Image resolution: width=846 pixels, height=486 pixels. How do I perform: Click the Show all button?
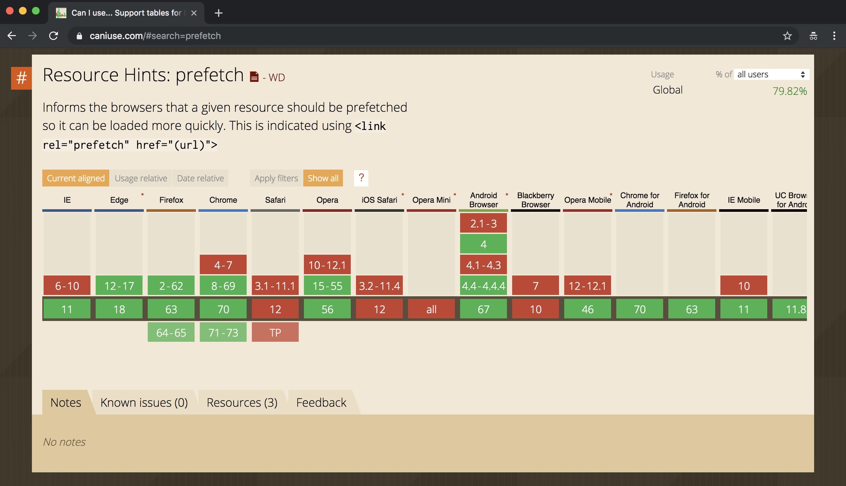(323, 178)
